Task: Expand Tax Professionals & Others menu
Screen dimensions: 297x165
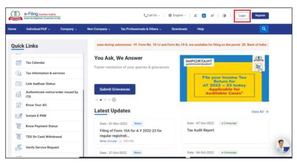Action: coord(141,29)
